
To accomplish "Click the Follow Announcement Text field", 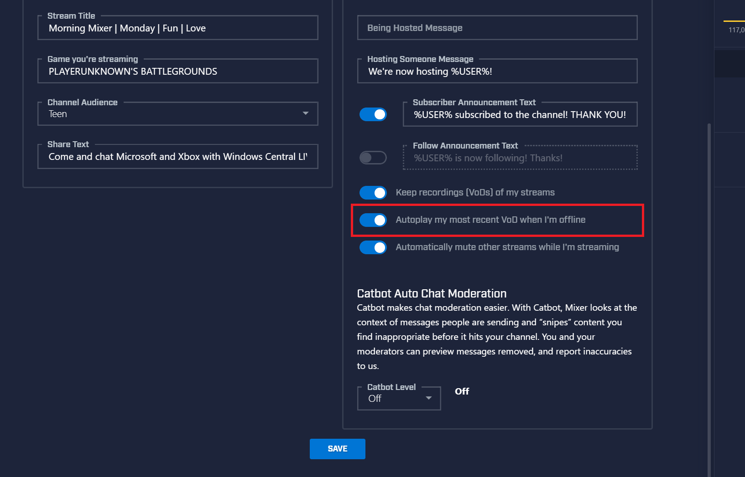I will point(520,158).
